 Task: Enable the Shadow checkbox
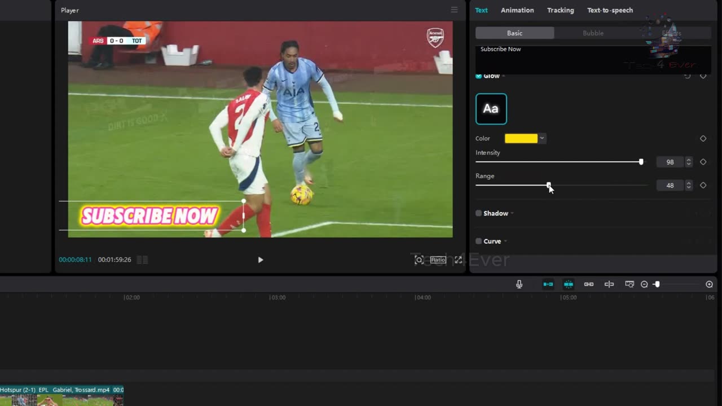(x=478, y=213)
